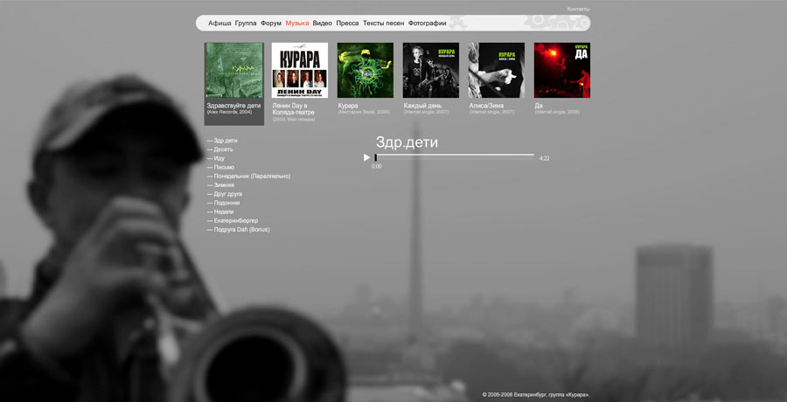Click the Здравствуйте дети album title
This screenshot has width=787, height=402.
click(x=233, y=106)
